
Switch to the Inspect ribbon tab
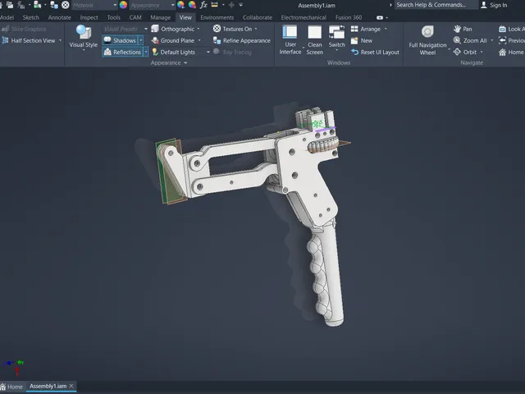tap(89, 17)
